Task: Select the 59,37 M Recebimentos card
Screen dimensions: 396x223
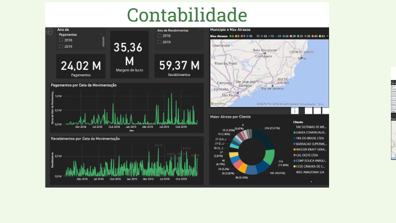Action: click(179, 66)
